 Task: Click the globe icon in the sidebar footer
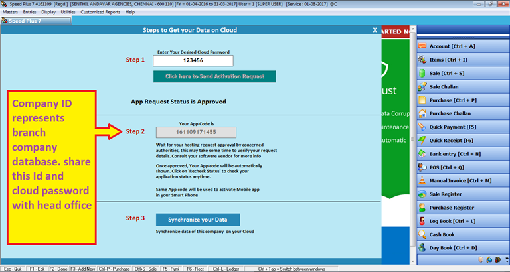point(489,259)
